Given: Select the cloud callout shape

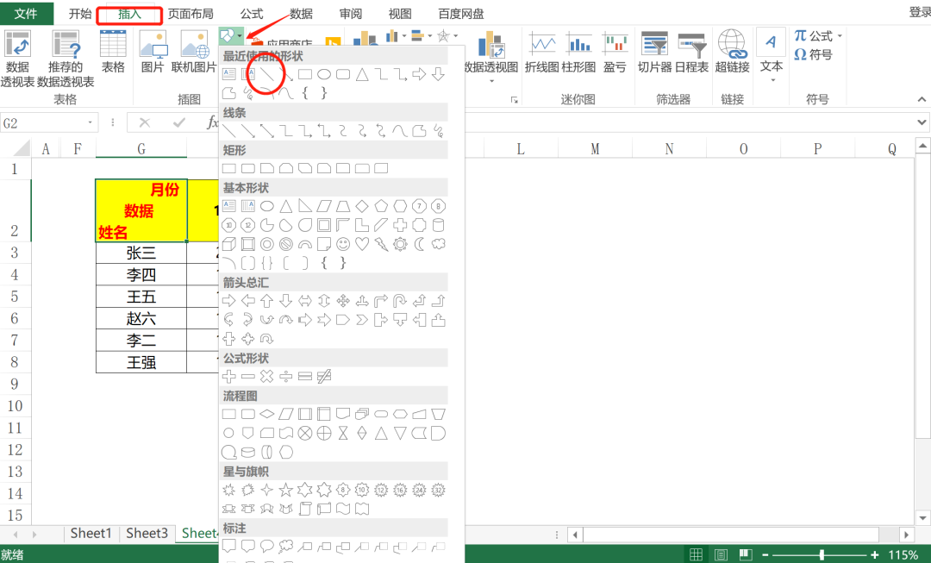Looking at the screenshot, I should 286,545.
